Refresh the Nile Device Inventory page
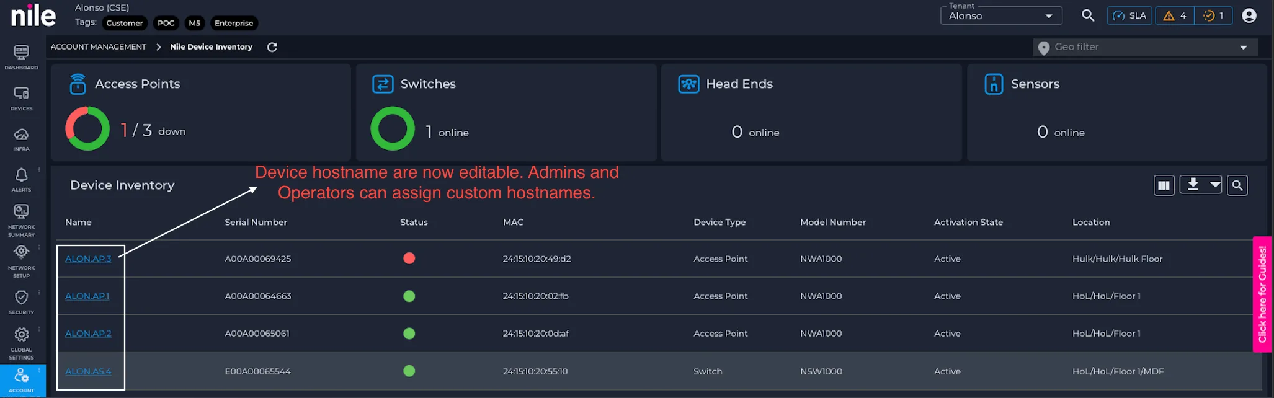 point(272,47)
